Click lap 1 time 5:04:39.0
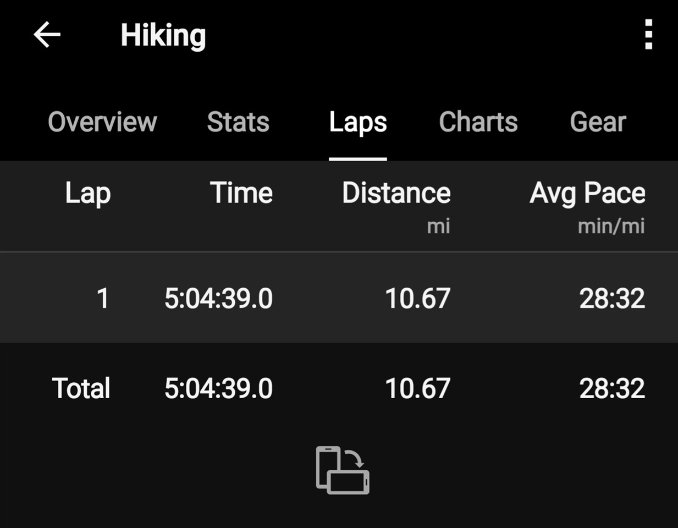The width and height of the screenshot is (678, 528). click(219, 299)
